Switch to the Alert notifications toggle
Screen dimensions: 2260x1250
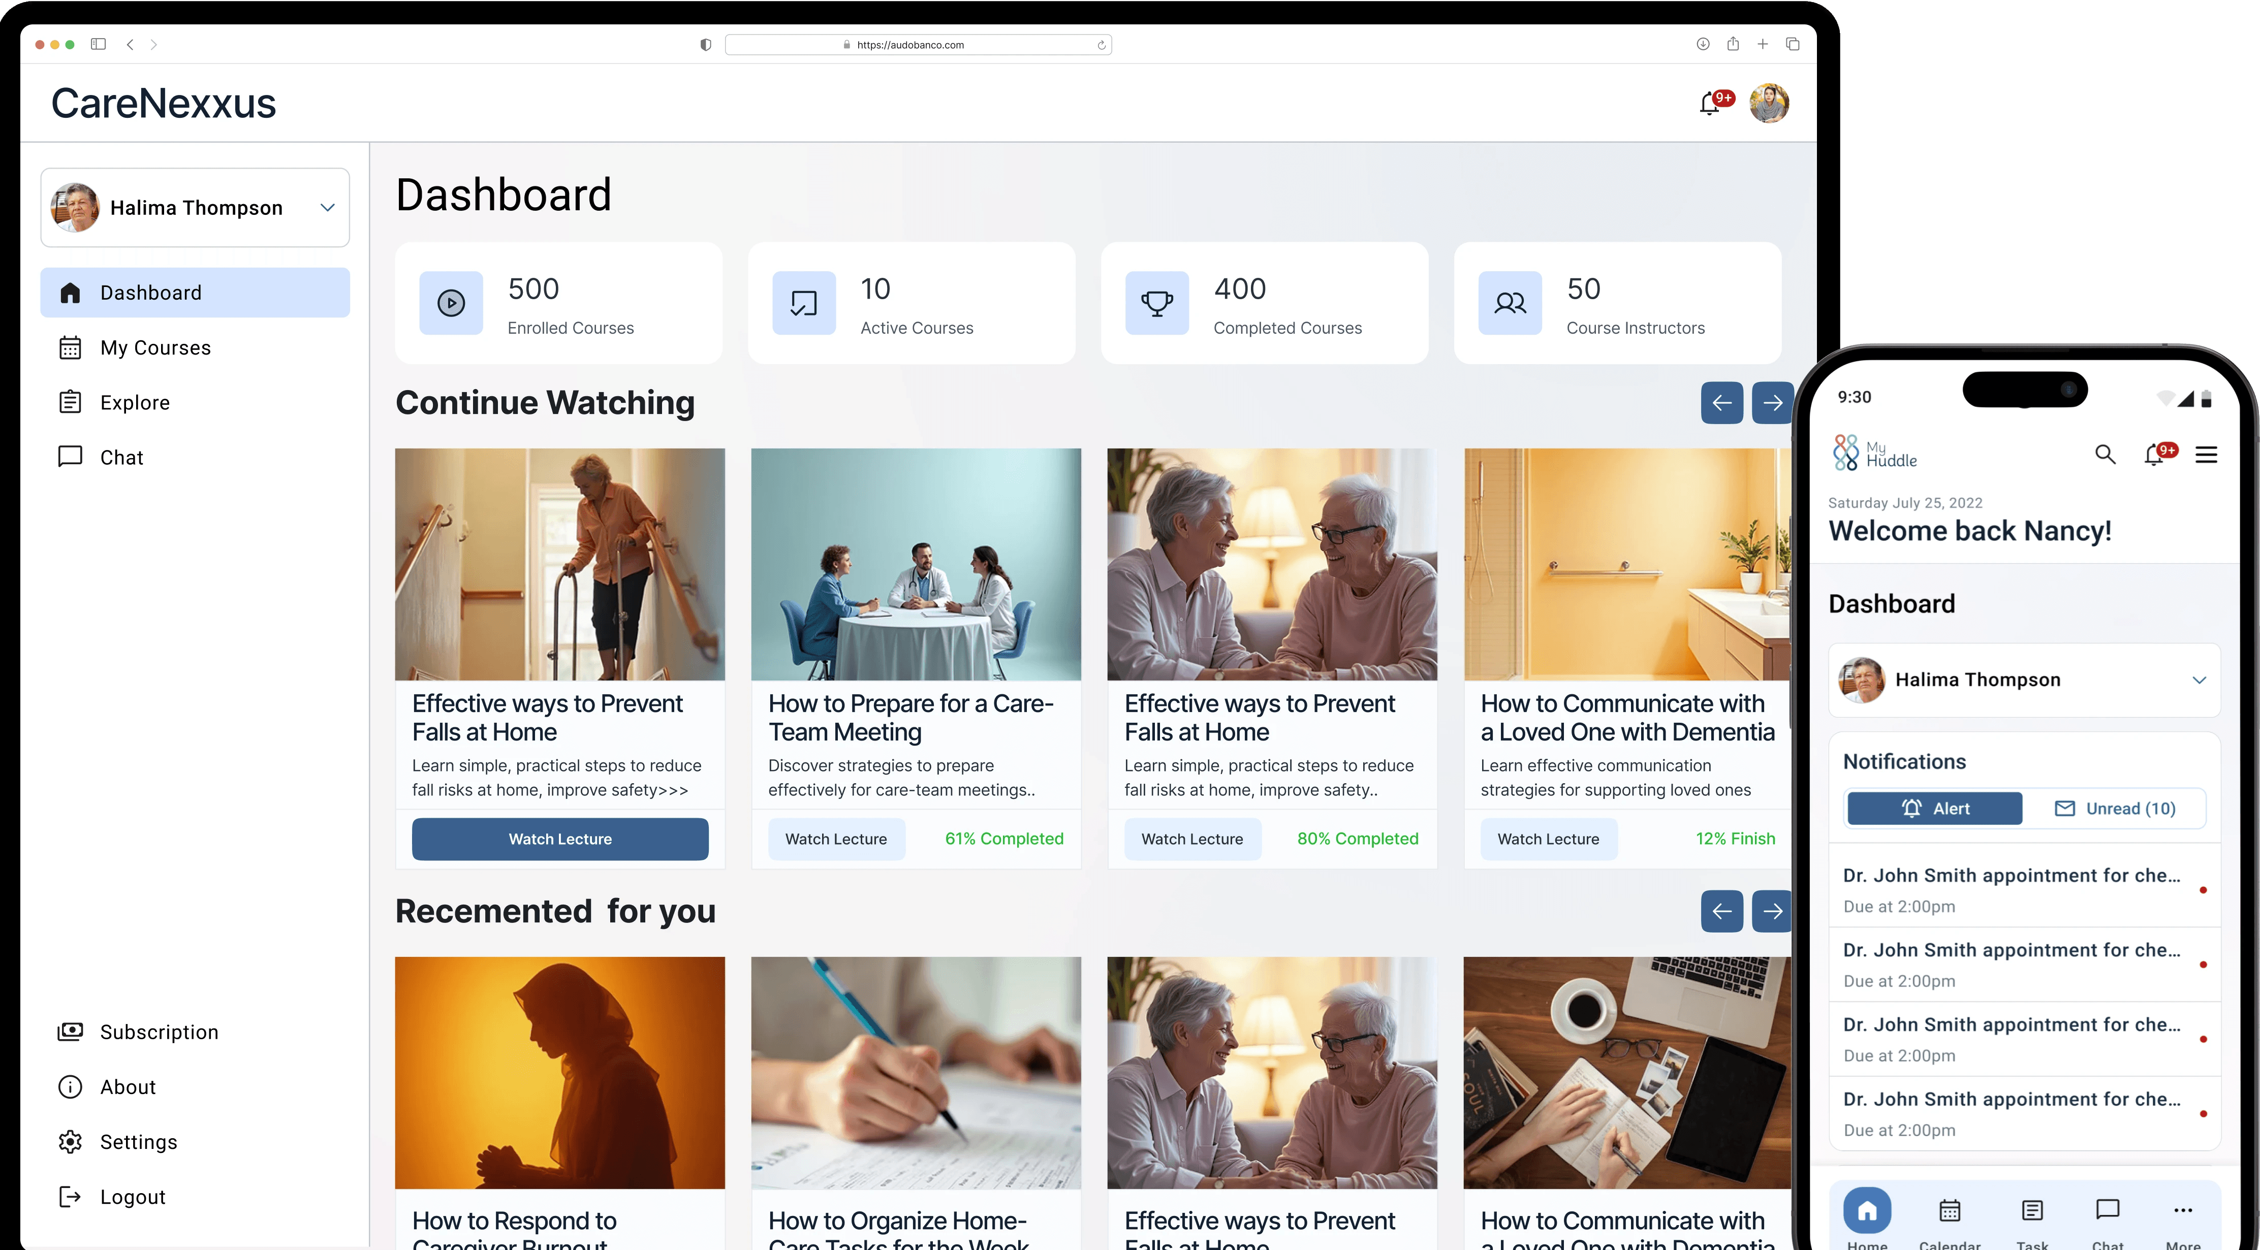(x=1934, y=809)
